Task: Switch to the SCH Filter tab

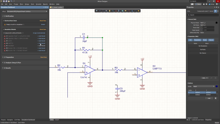Action: 17,120
